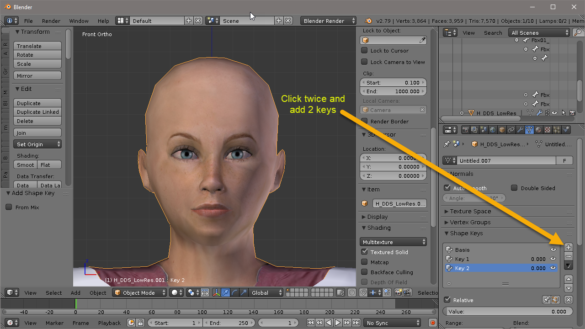585x329 pixels.
Task: Disable the Textured Solid checkbox
Action: click(x=364, y=252)
